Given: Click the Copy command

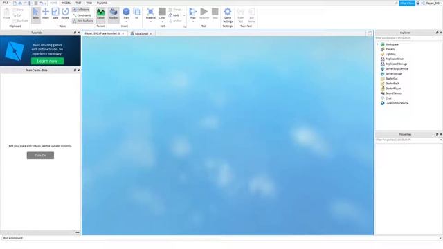Looking at the screenshot, I should pyautogui.click(x=18, y=10).
